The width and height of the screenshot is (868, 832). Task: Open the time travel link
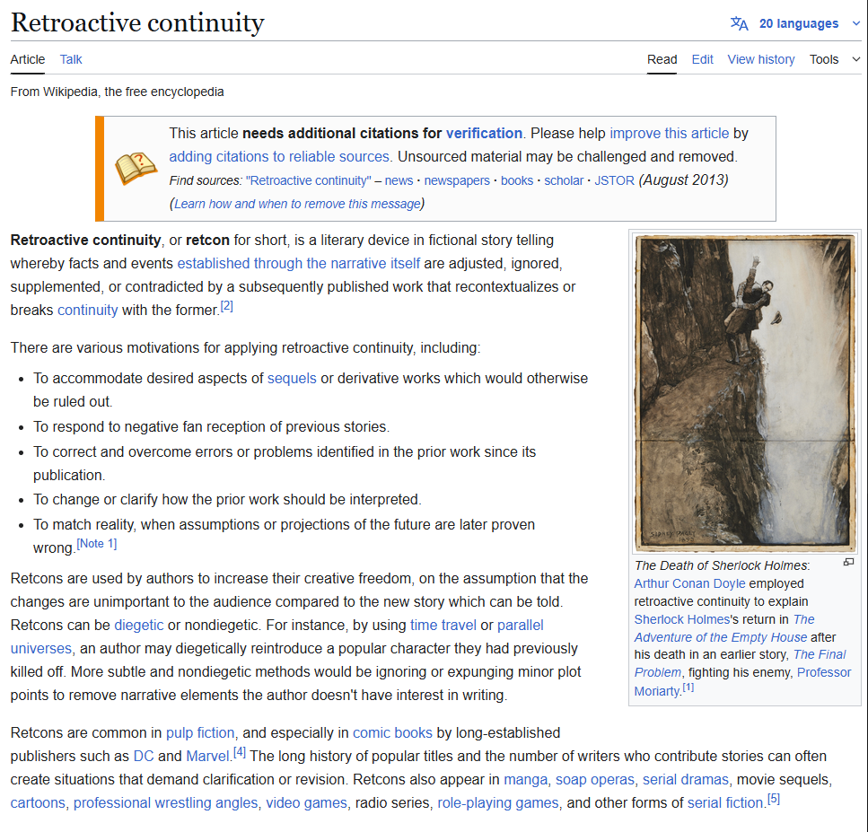(443, 626)
